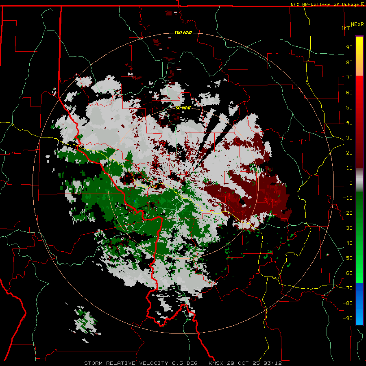The image size is (366, 366).
Task: Click the STORM RELATIVE VELOCITY caption text
Action: click(x=126, y=363)
